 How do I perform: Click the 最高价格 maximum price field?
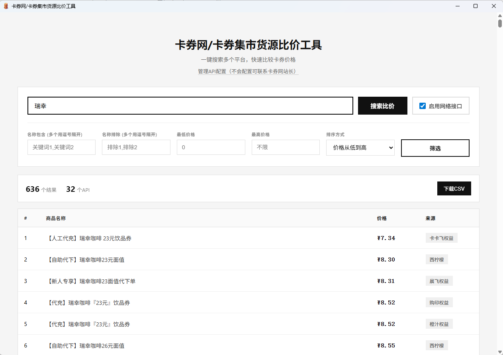(285, 147)
